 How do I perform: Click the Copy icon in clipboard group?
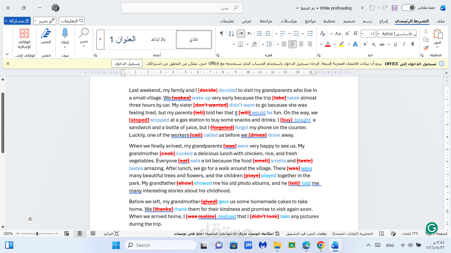tap(426, 40)
